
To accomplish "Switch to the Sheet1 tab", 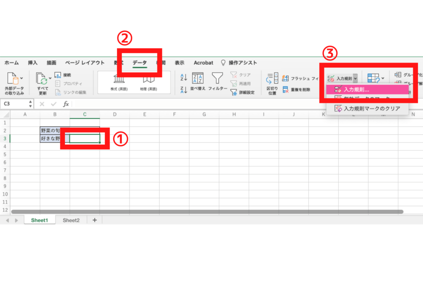I will point(39,220).
